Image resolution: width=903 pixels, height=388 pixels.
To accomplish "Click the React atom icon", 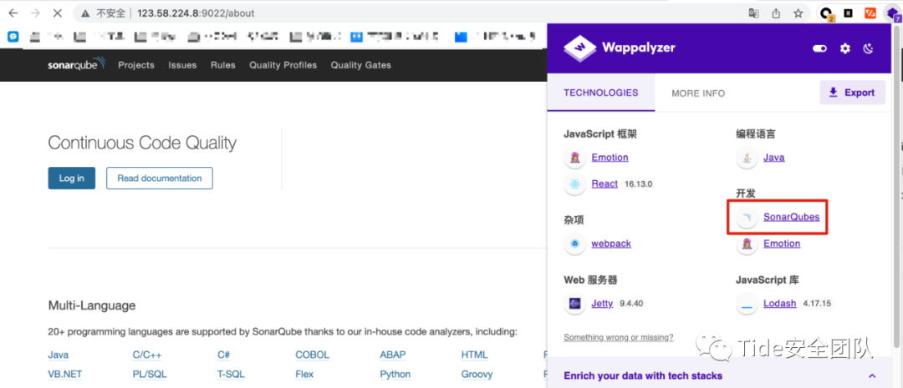I will [574, 184].
